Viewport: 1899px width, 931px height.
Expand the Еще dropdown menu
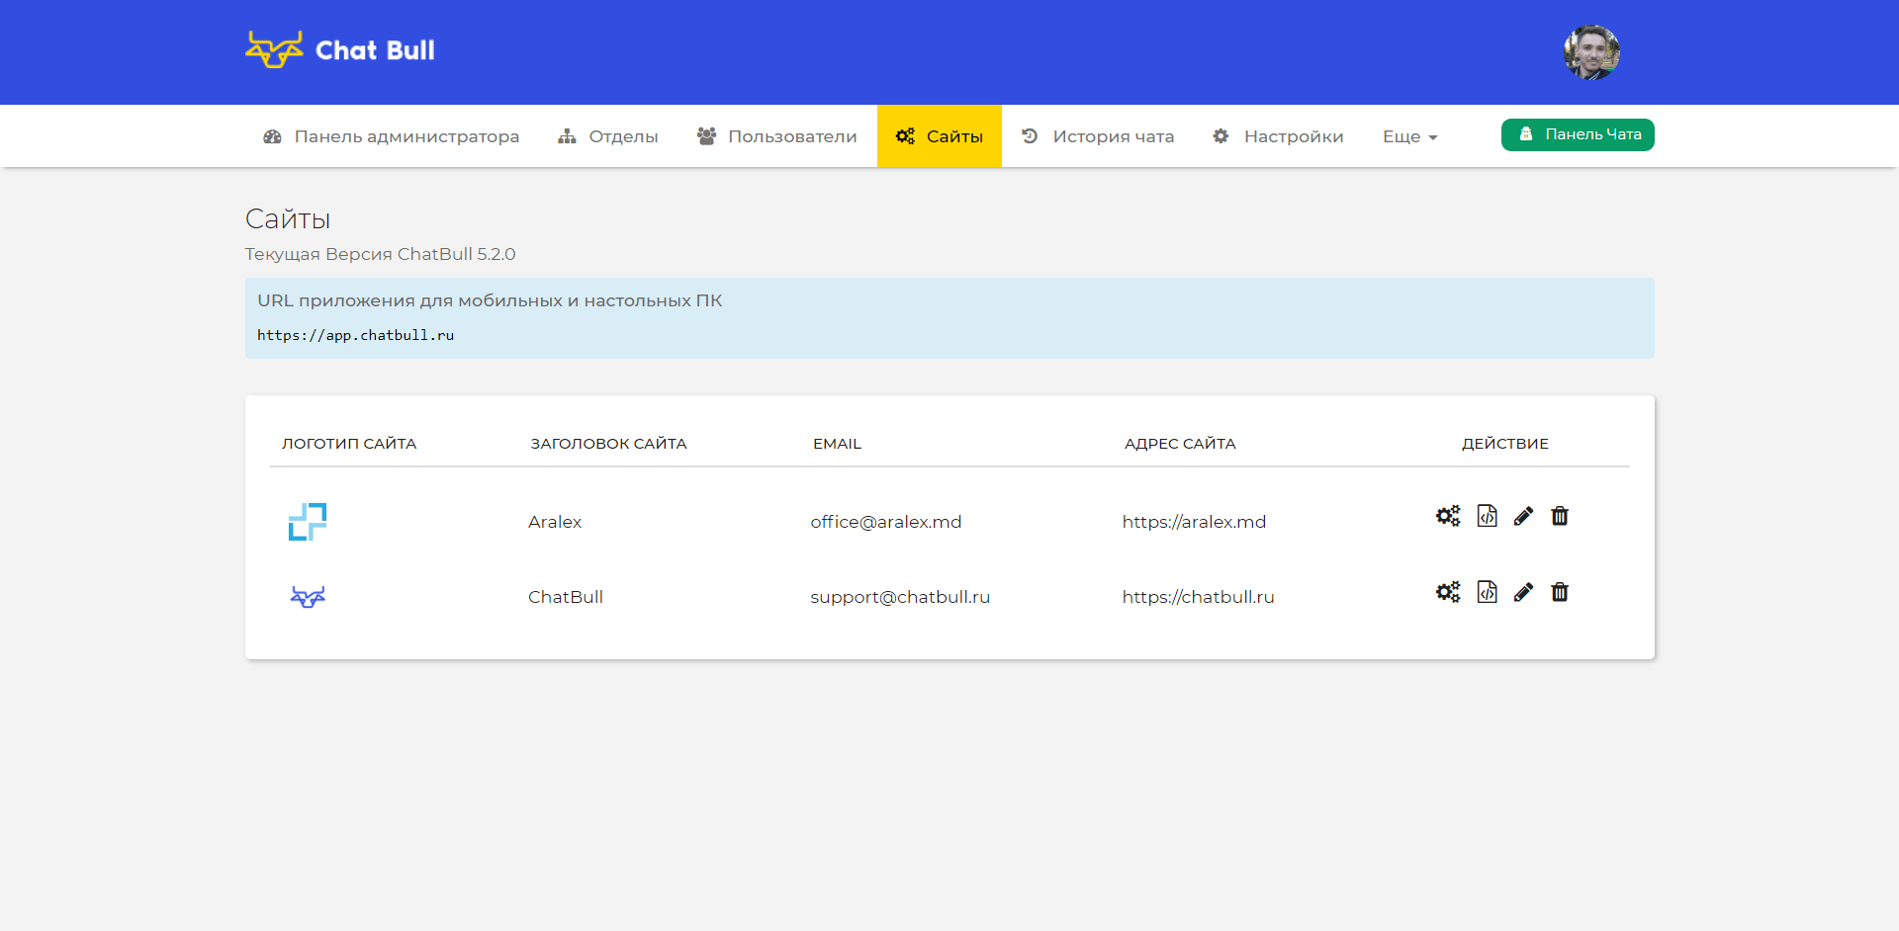1409,136
